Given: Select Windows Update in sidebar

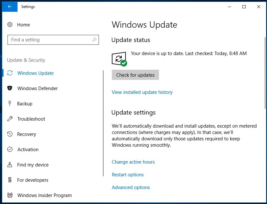Looking at the screenshot, I should pyautogui.click(x=35, y=73).
